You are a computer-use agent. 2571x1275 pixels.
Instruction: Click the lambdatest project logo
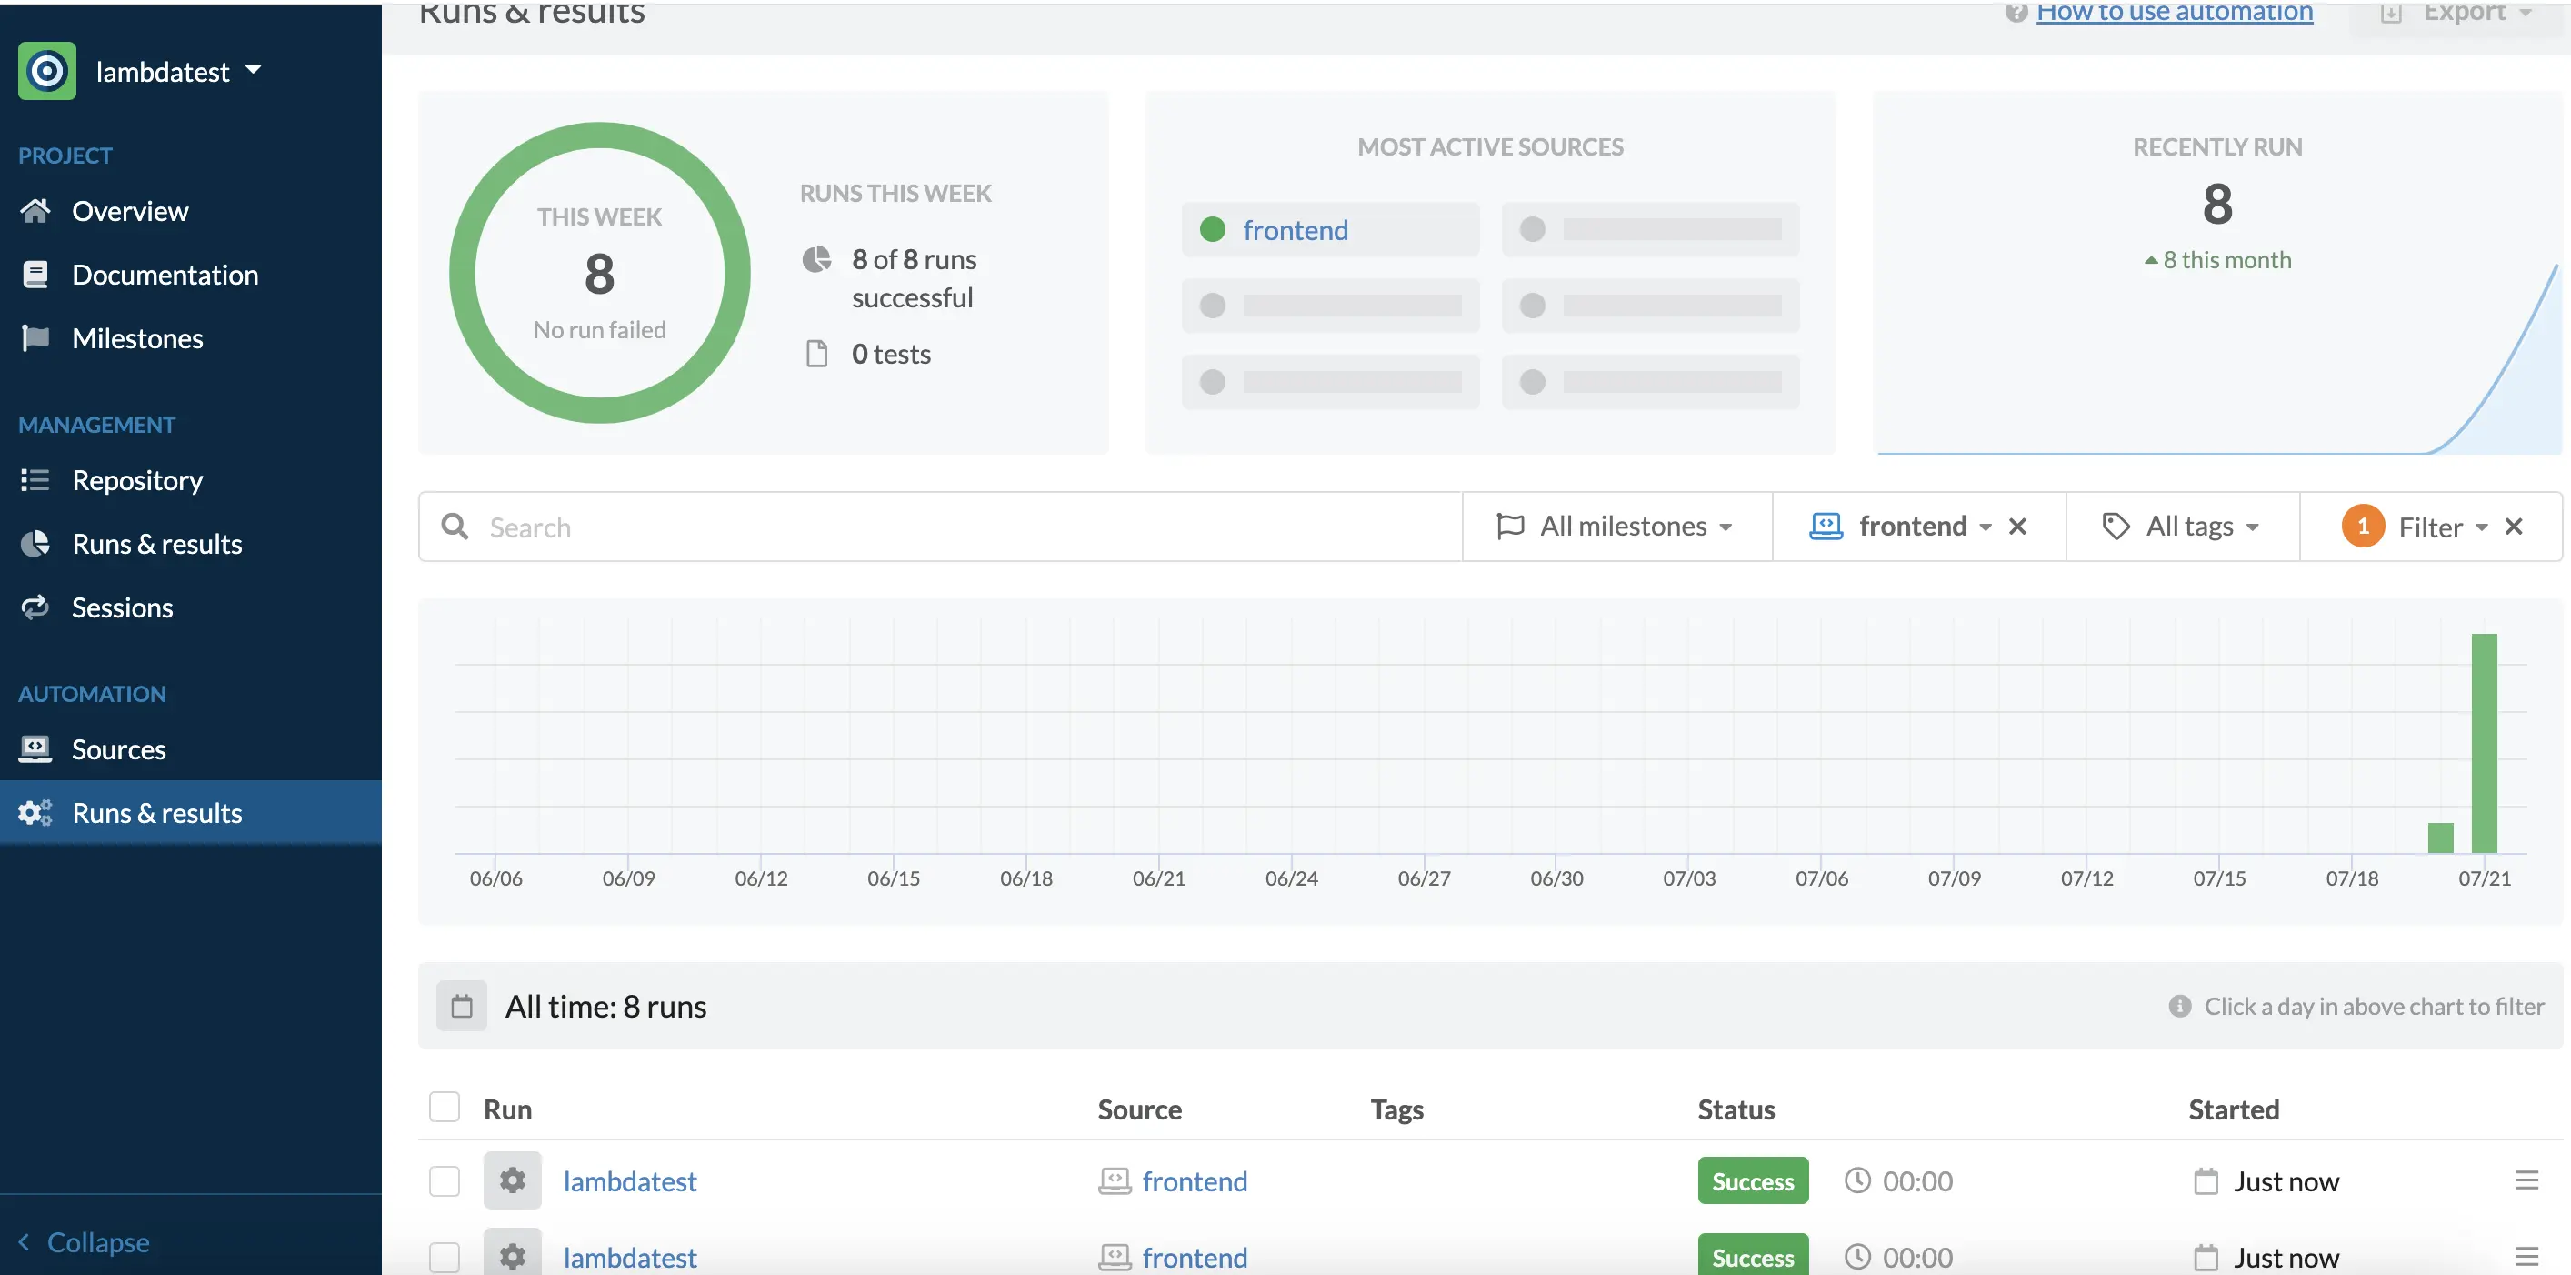pyautogui.click(x=45, y=70)
